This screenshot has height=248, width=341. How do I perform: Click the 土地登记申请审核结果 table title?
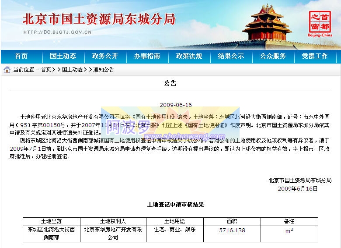(175, 205)
